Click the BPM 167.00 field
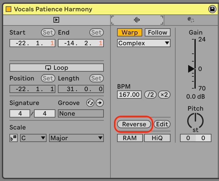Screen dimensions: 219x181 tap(129, 95)
